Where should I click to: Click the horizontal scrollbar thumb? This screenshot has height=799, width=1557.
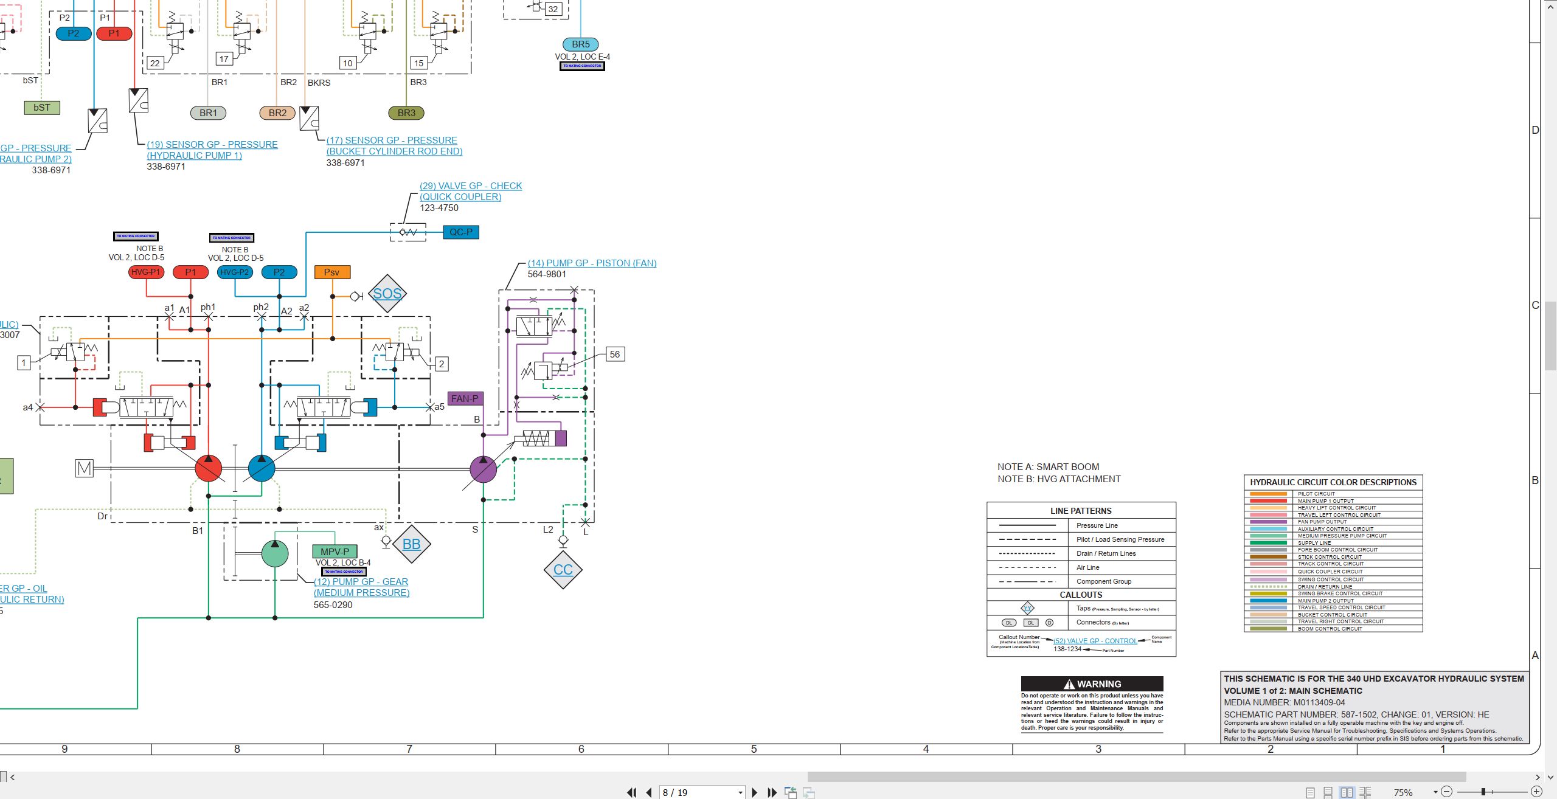[1137, 777]
